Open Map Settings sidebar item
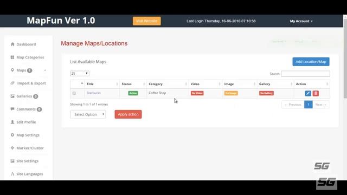 [28, 135]
